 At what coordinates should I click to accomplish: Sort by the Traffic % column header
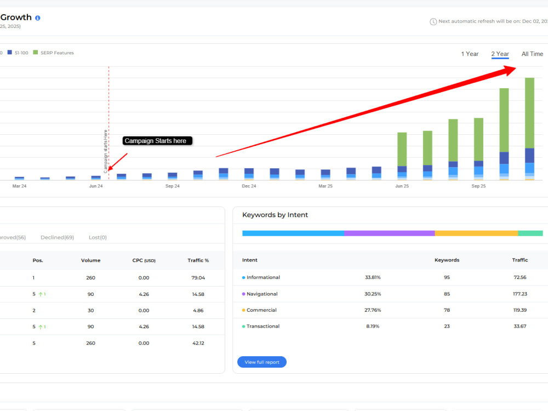(x=198, y=260)
